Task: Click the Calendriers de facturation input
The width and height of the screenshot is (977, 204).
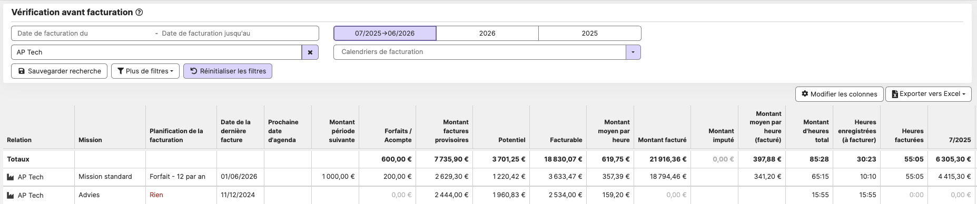Action: tap(480, 52)
